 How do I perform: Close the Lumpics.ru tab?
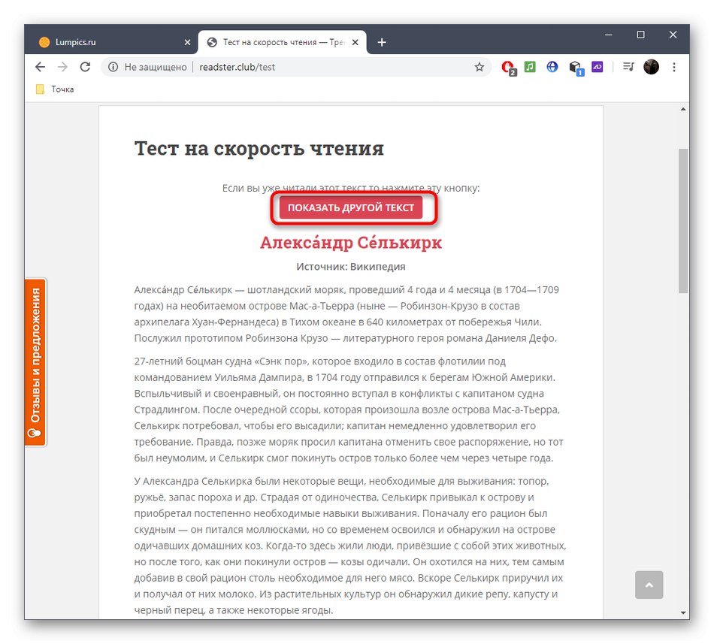(187, 42)
